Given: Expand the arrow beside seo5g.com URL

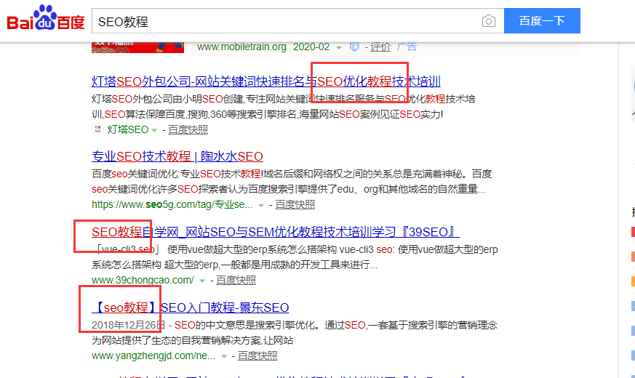Looking at the screenshot, I should coord(261,206).
